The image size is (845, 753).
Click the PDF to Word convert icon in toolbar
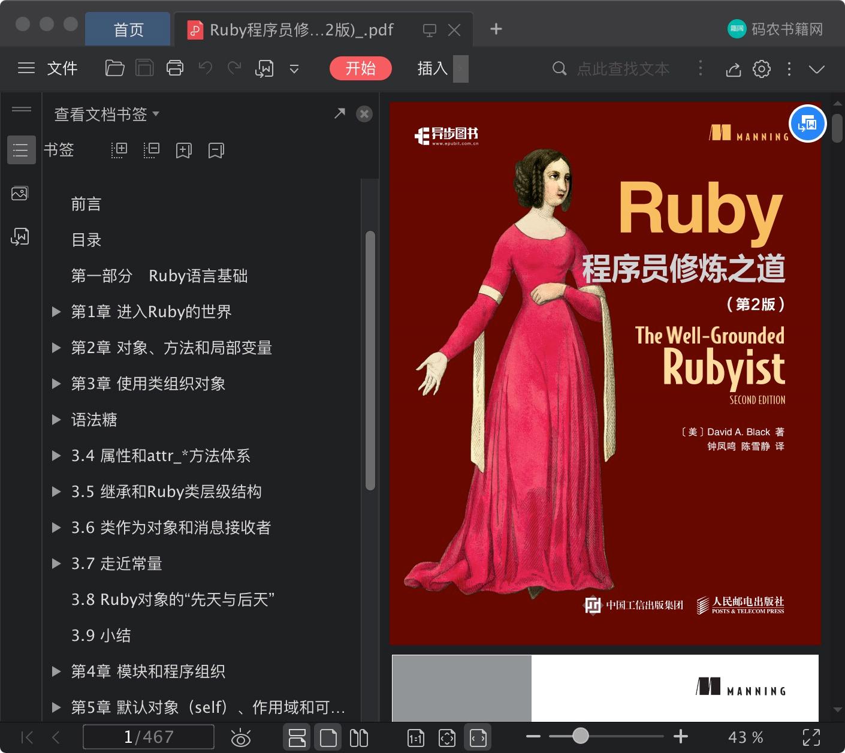[264, 69]
